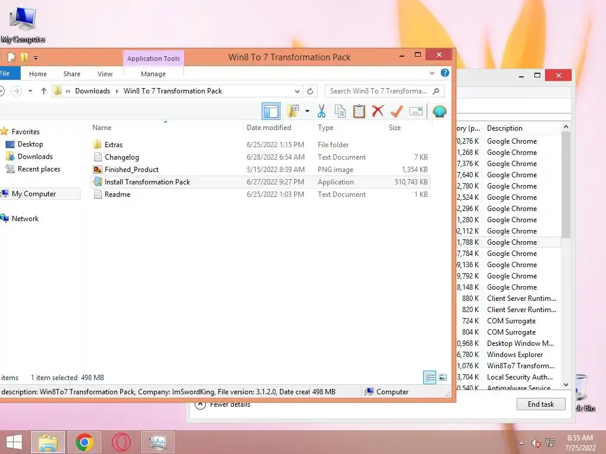Select Win8To7 Transform... process row
This screenshot has height=454, width=606.
click(x=521, y=365)
